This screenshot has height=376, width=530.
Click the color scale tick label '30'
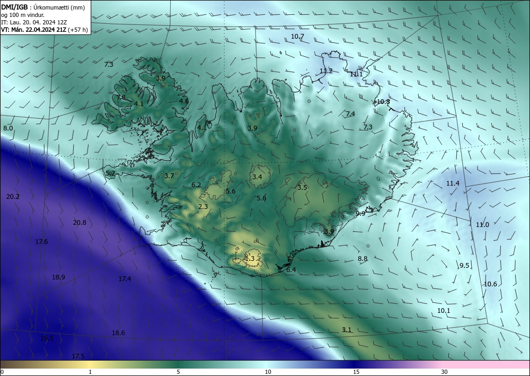(x=444, y=372)
